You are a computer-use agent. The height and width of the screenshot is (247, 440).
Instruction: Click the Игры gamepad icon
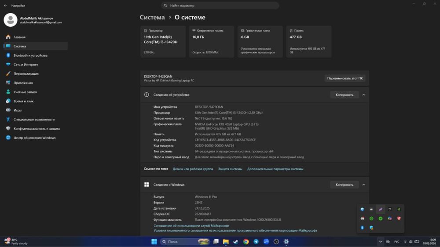tap(8, 110)
